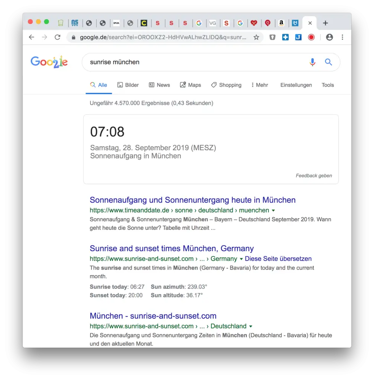The height and width of the screenshot is (380, 374).
Task: Click the blue J extension icon
Action: tap(298, 37)
